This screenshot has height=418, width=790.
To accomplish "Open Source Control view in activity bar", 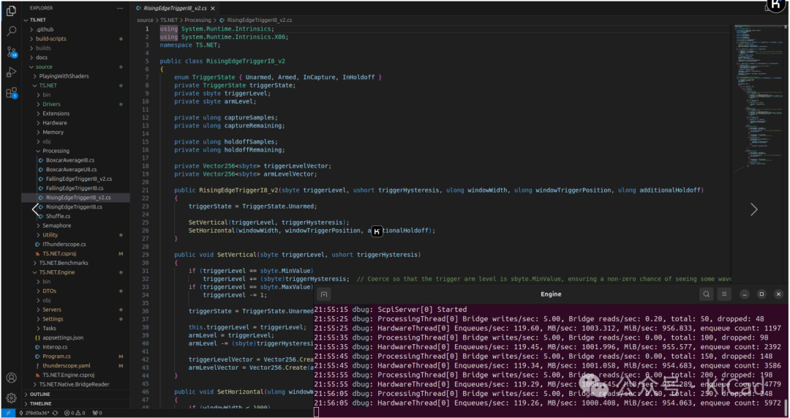I will (11, 52).
